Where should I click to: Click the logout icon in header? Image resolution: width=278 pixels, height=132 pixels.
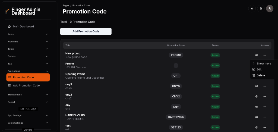coord(261,9)
